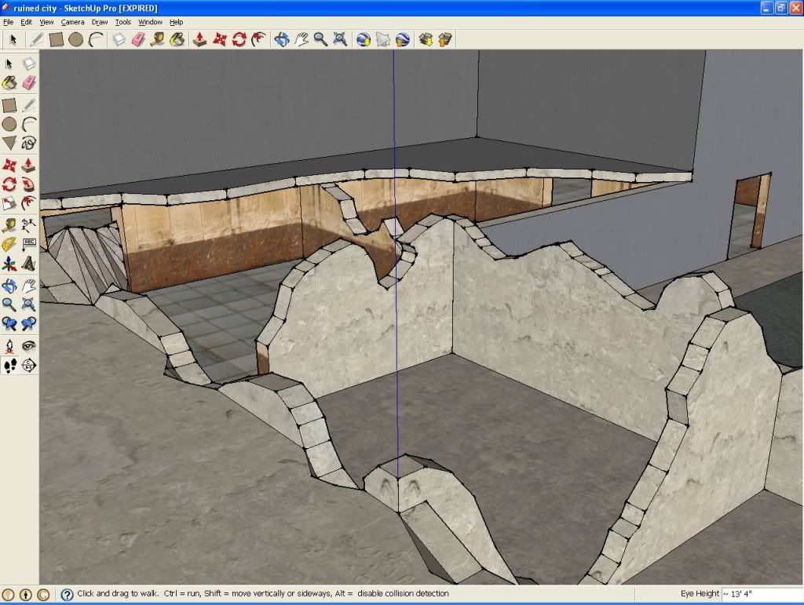The height and width of the screenshot is (605, 804).
Task: Select the 3D Text tool
Action: pyautogui.click(x=29, y=264)
